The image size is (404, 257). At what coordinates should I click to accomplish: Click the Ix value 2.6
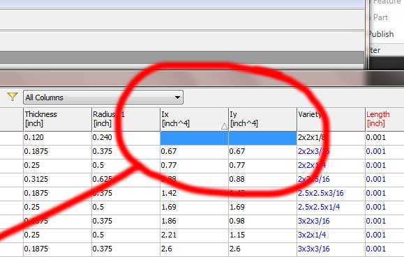(194, 249)
